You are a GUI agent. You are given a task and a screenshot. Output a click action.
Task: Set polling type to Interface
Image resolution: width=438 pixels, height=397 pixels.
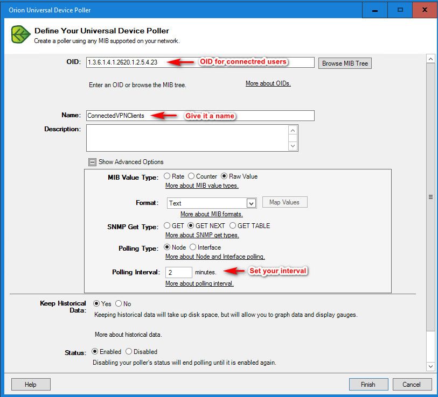pos(193,247)
